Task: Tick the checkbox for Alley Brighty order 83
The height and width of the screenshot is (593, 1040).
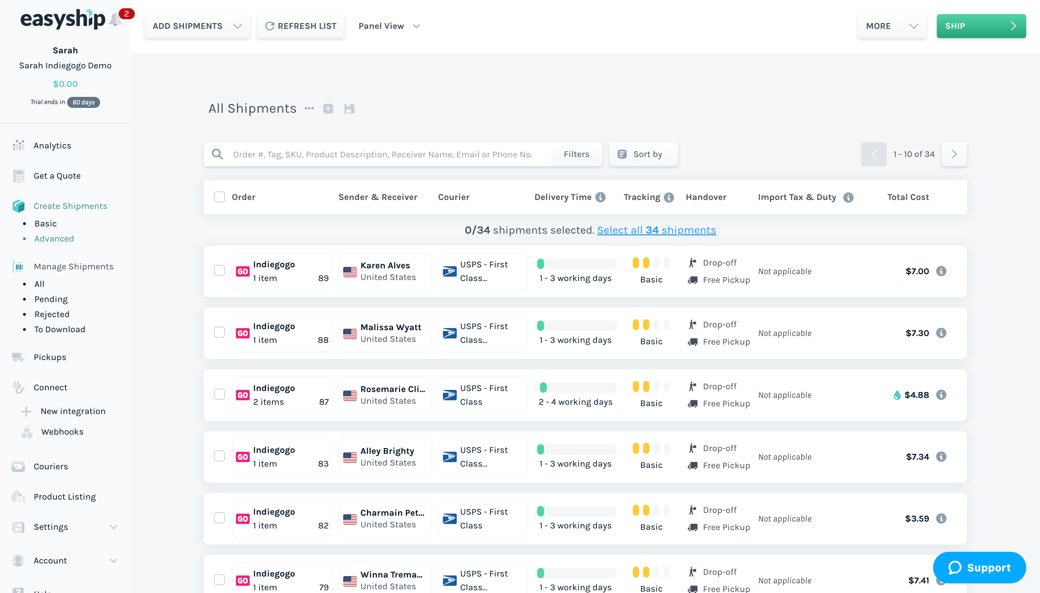Action: click(219, 456)
